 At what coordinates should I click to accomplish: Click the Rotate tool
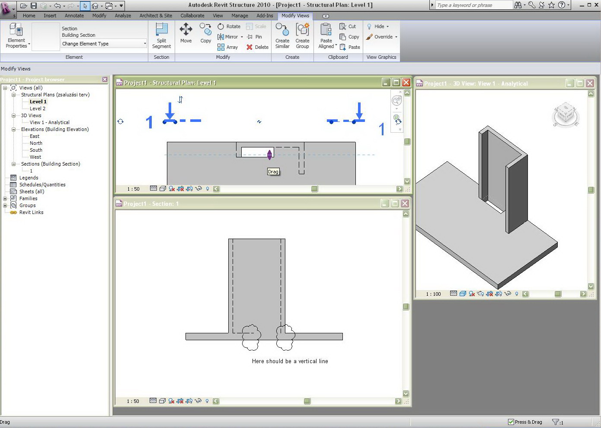(x=229, y=26)
